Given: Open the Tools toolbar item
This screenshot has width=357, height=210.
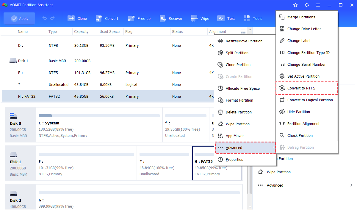Looking at the screenshot, I should pos(253,18).
